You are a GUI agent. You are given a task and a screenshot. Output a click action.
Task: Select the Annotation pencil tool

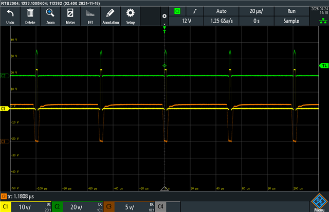[x=111, y=16]
